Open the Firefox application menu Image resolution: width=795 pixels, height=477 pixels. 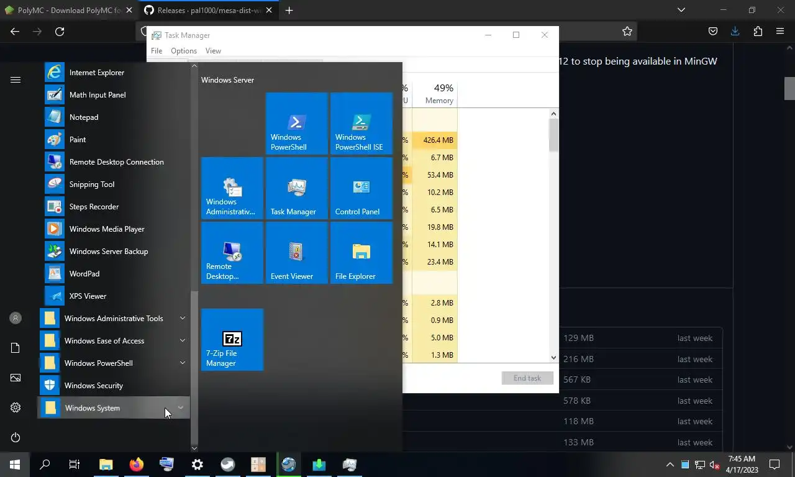click(x=780, y=32)
